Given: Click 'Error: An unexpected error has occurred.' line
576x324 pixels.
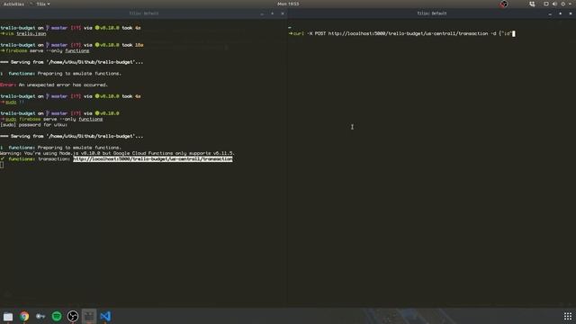Looking at the screenshot, I should tap(54, 85).
